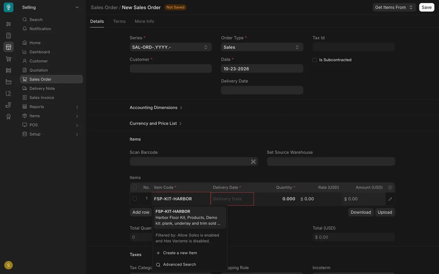
Task: Open the shopping cart Buying icon in rail
Action: [x=9, y=59]
